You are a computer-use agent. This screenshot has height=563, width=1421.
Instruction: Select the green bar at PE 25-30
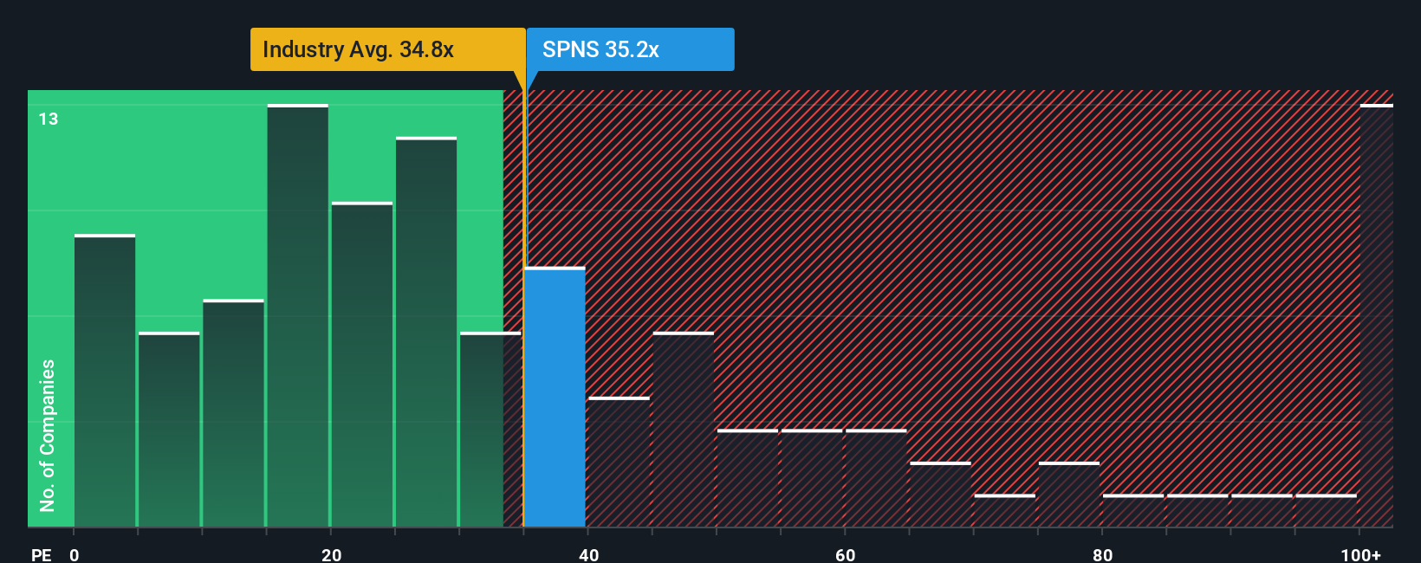pos(426,332)
